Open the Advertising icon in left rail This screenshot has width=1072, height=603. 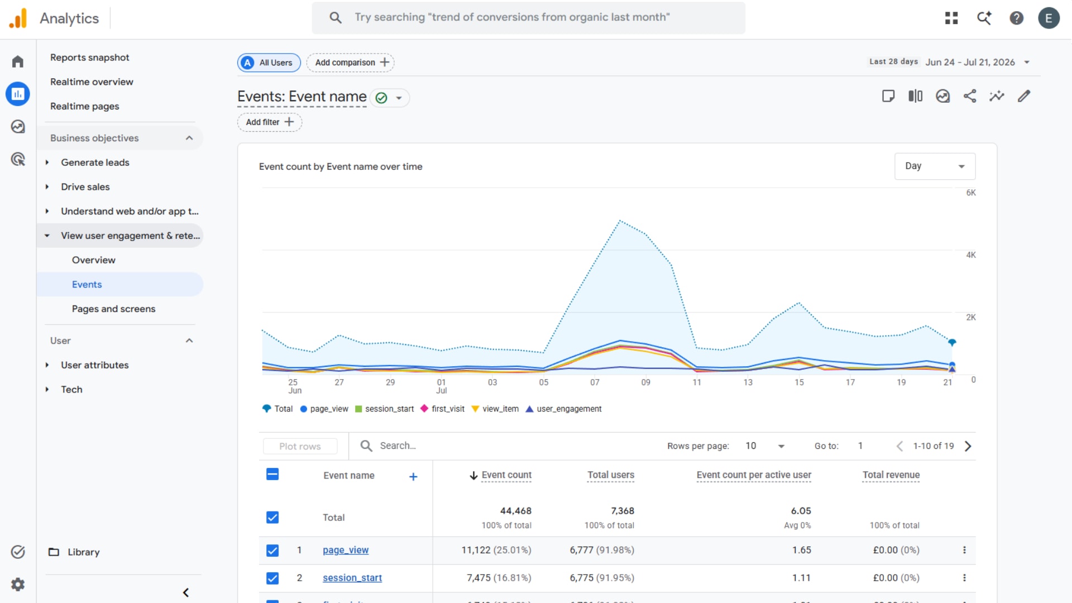click(18, 160)
